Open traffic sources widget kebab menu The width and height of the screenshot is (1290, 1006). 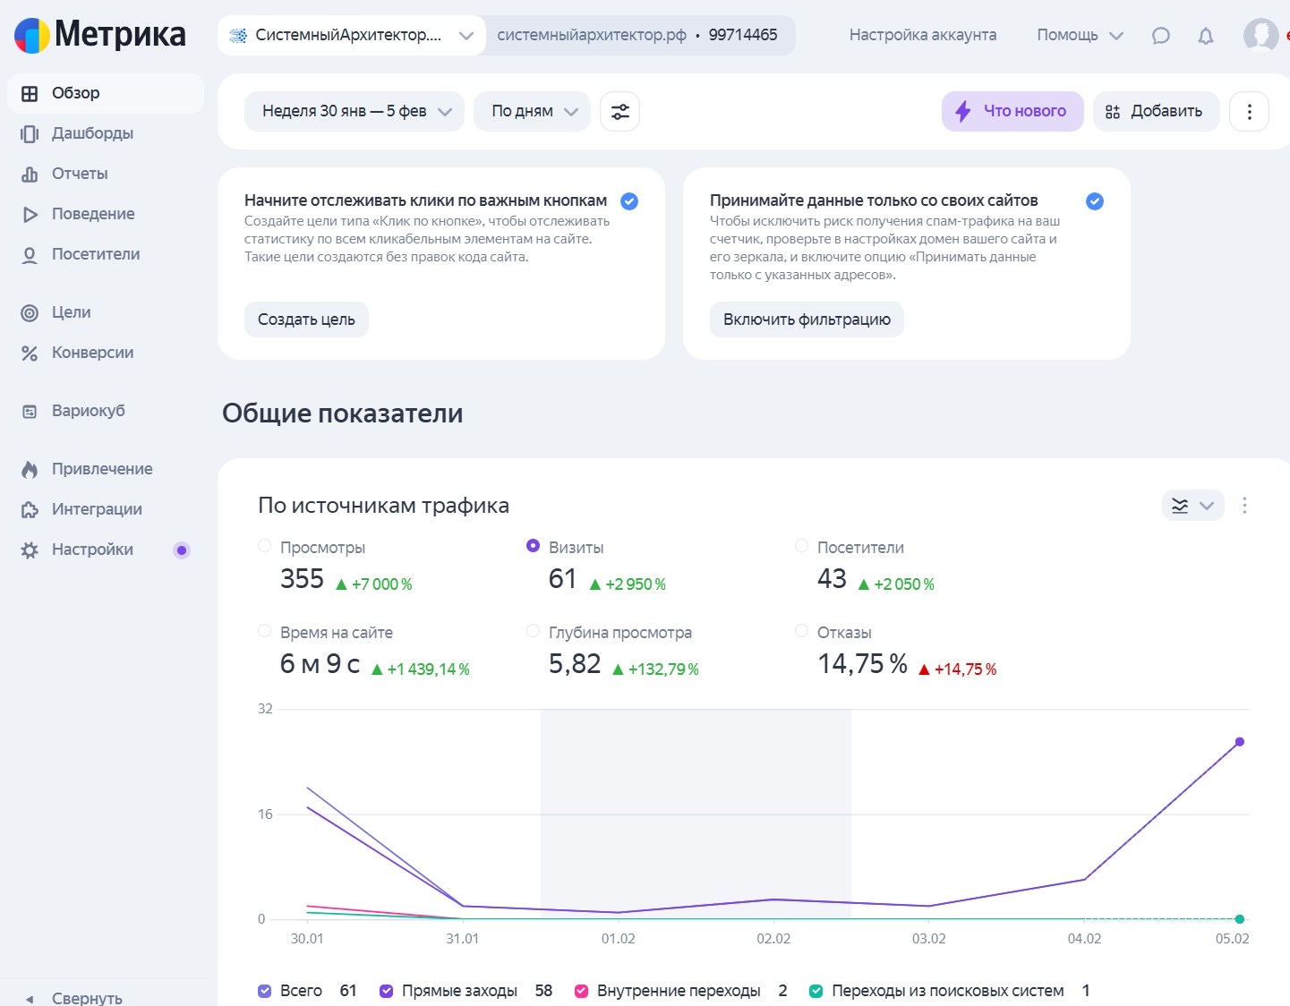pyautogui.click(x=1243, y=506)
